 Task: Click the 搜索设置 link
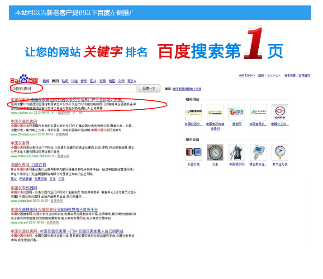[x=290, y=76]
